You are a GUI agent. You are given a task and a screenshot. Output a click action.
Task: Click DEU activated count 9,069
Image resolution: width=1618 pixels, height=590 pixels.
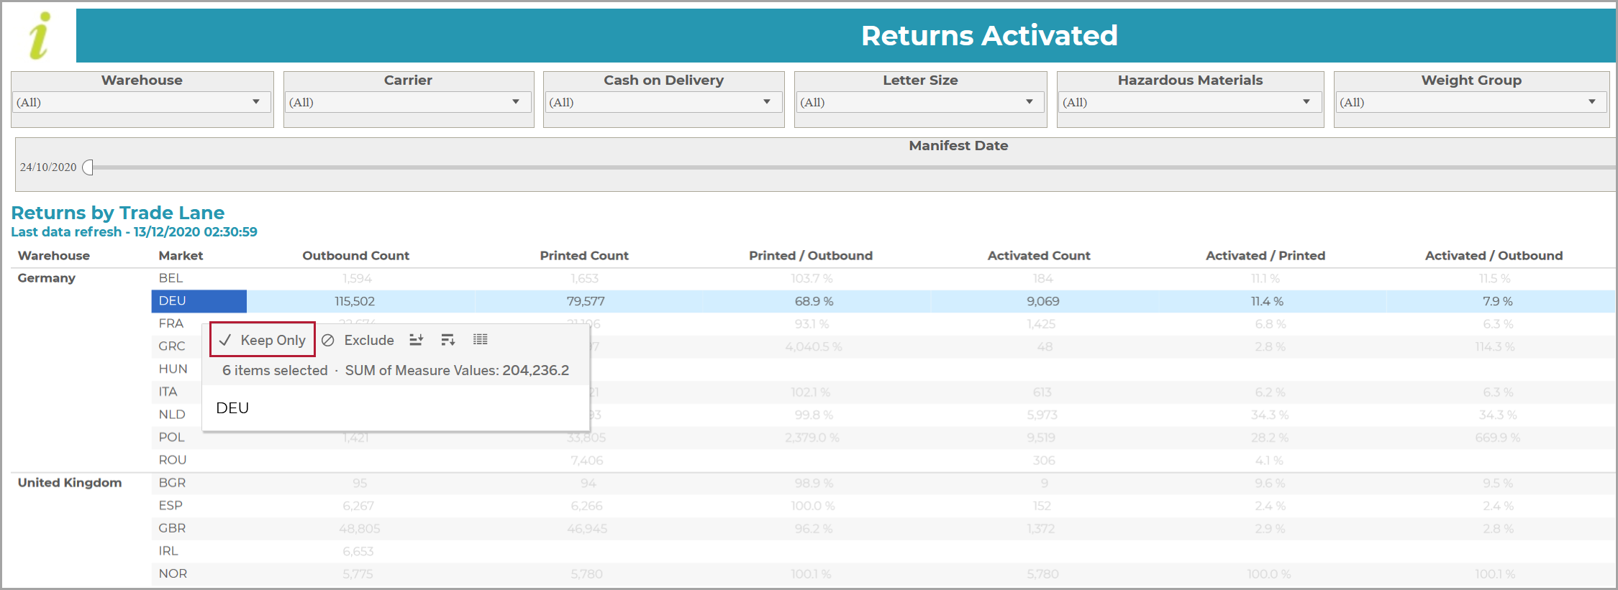tap(1042, 301)
